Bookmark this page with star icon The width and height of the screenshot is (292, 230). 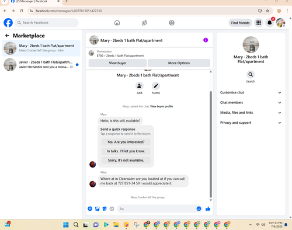point(267,11)
